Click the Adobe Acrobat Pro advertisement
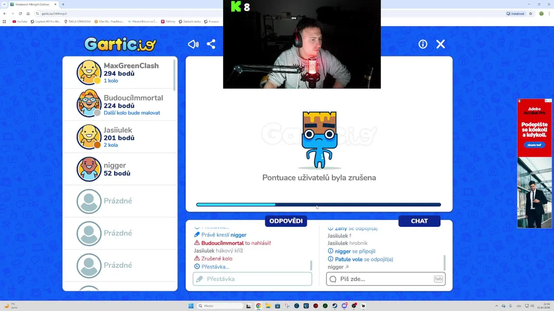The height and width of the screenshot is (311, 554). point(535,163)
